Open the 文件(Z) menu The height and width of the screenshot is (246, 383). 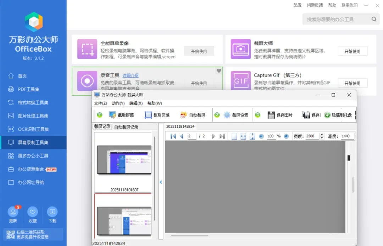(101, 103)
